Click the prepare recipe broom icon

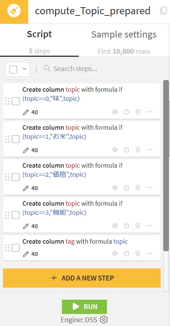14,11
